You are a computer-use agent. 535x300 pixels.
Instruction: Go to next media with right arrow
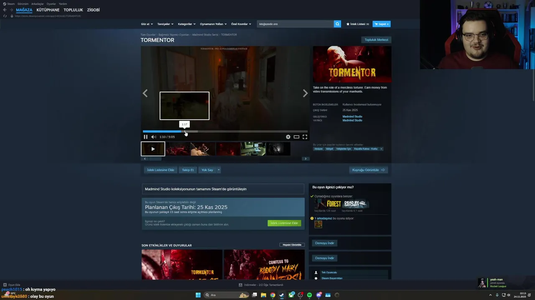pyautogui.click(x=305, y=93)
